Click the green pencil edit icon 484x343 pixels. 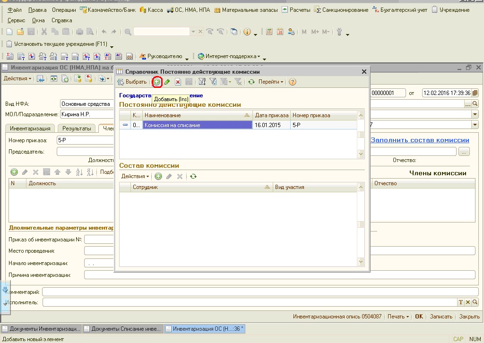167,82
